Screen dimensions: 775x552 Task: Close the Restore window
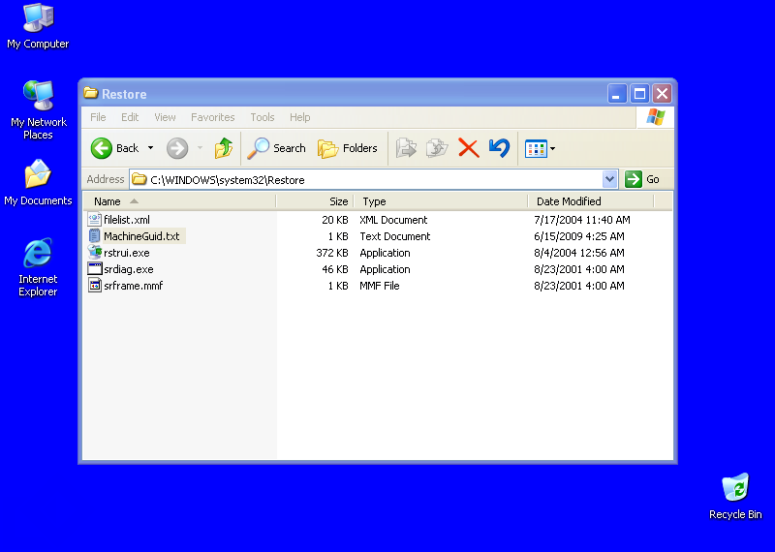click(663, 93)
